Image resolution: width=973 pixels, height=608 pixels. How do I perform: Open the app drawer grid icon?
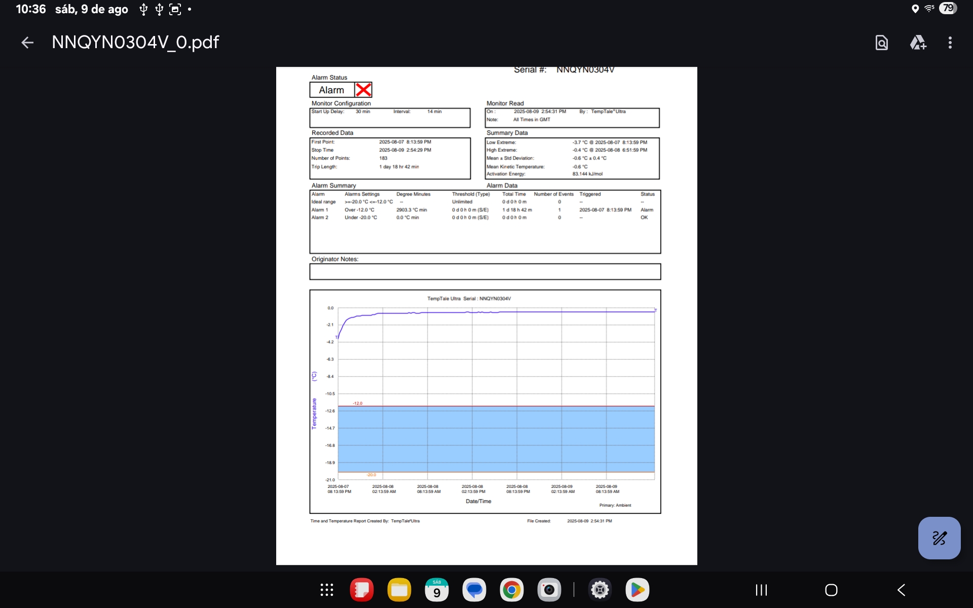coord(327,590)
